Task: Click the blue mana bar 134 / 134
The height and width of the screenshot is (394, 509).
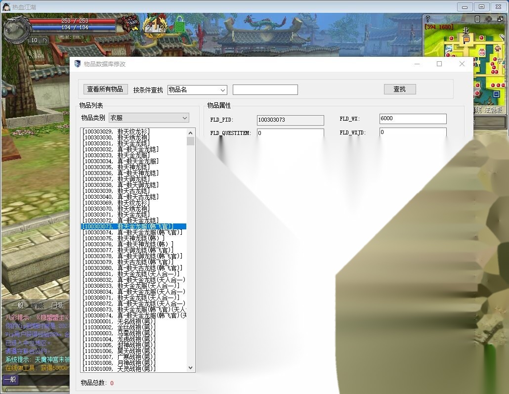Action: click(73, 28)
